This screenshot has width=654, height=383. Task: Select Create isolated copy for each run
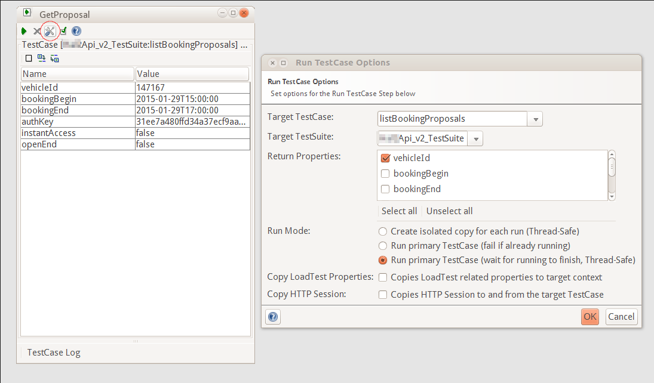(383, 231)
